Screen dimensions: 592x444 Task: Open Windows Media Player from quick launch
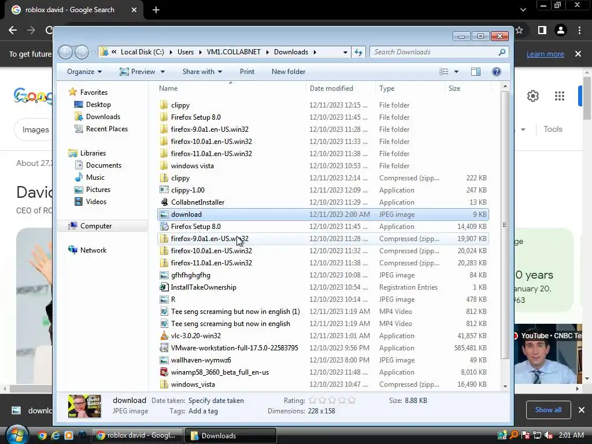tap(69, 435)
